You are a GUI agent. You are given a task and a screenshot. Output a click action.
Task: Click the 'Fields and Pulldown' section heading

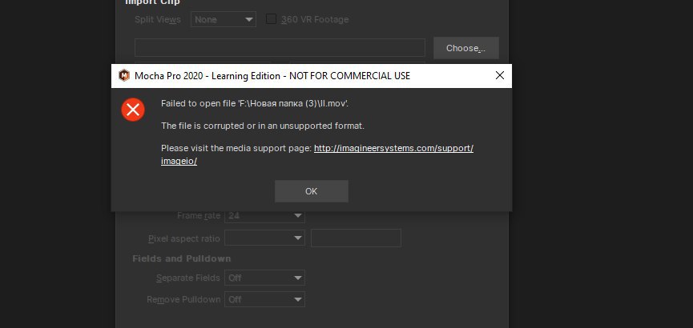[182, 258]
